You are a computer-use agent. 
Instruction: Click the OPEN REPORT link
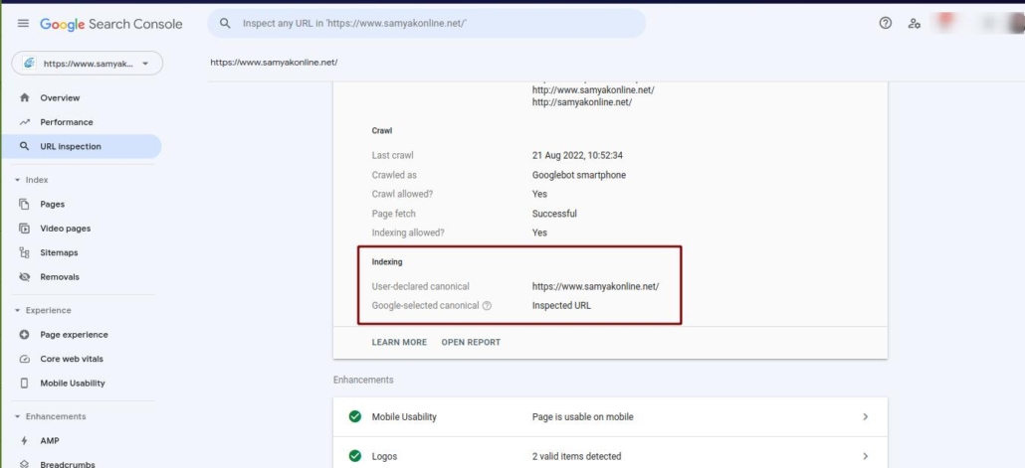(471, 342)
